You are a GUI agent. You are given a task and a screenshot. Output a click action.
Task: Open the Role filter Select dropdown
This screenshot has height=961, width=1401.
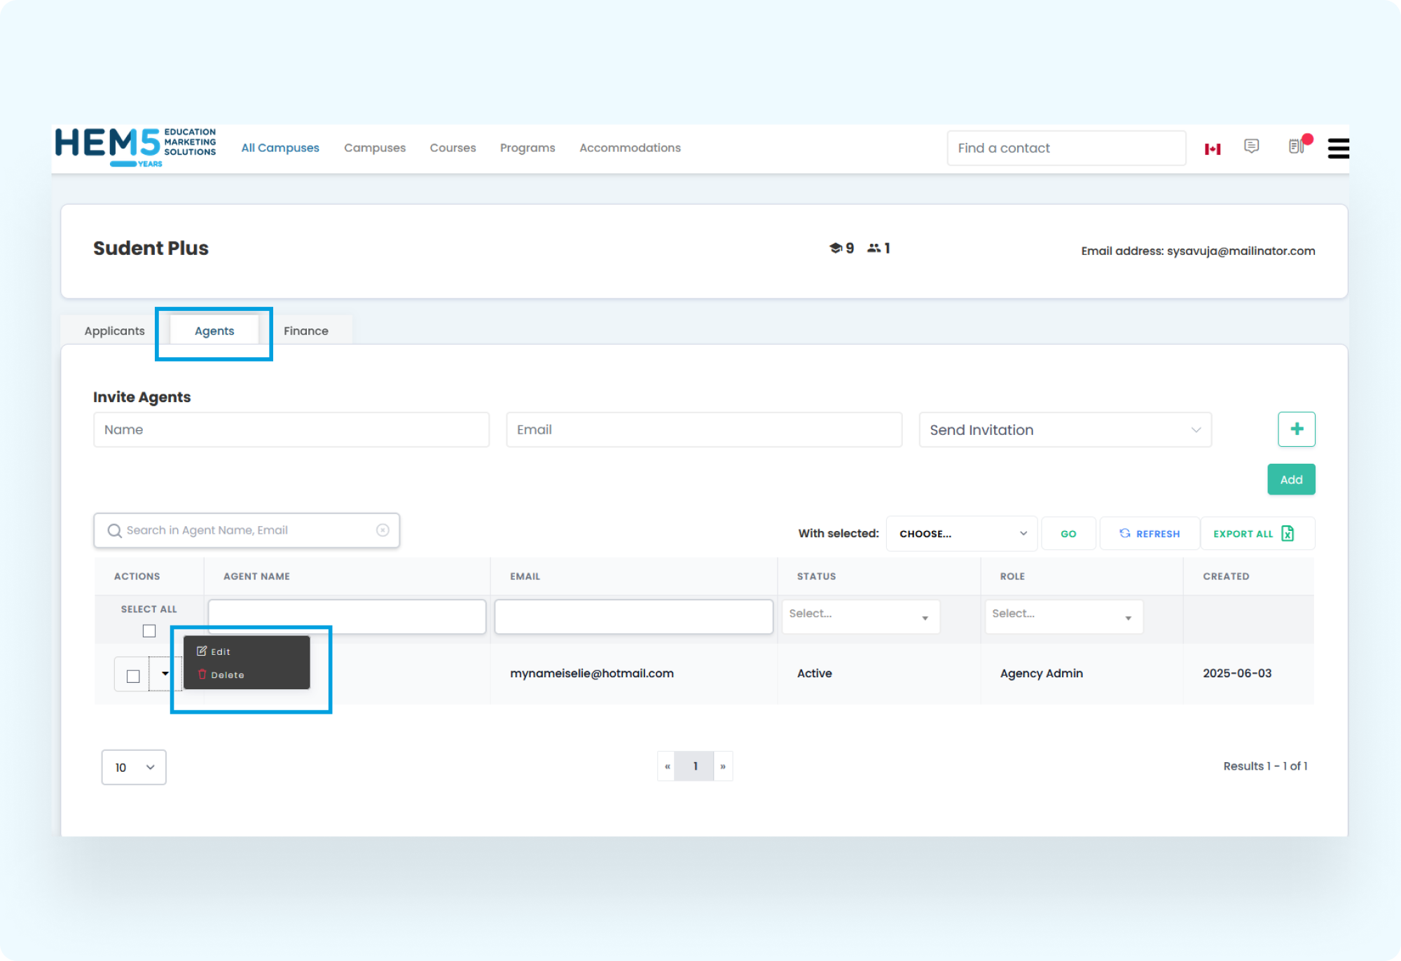pyautogui.click(x=1063, y=616)
